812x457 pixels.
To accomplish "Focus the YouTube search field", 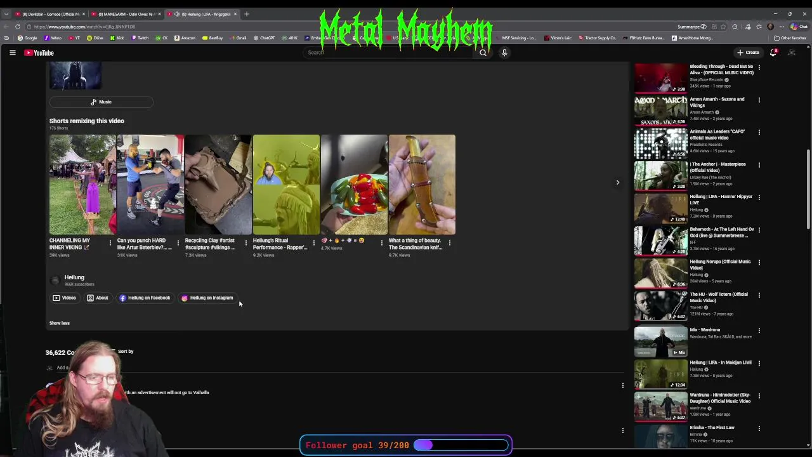I will [388, 53].
